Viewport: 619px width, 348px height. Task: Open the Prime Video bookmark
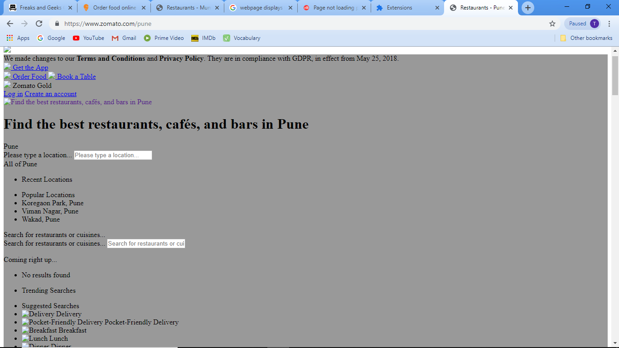pyautogui.click(x=164, y=38)
